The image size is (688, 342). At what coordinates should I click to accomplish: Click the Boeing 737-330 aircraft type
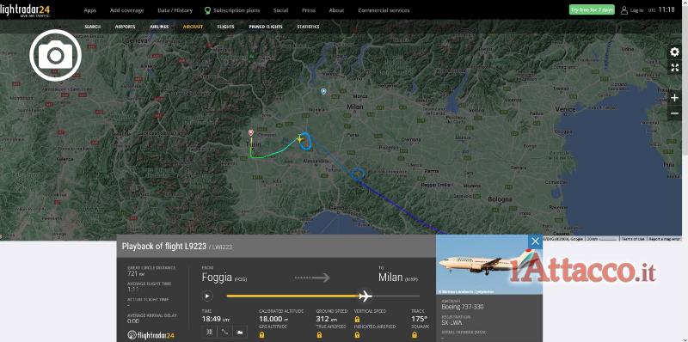463,307
